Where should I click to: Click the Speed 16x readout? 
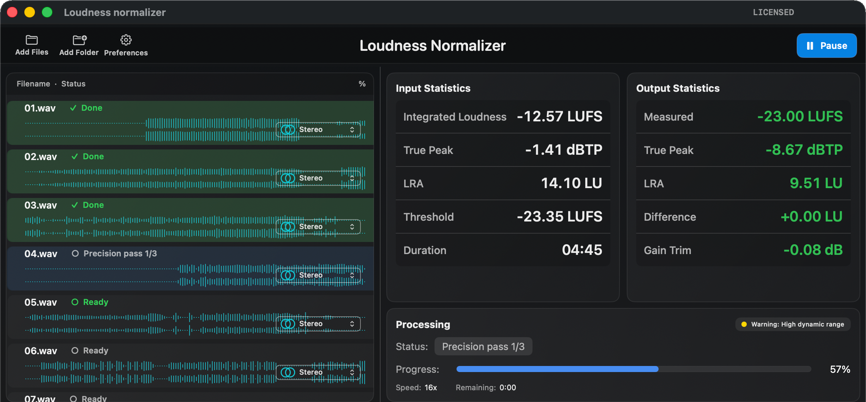coord(416,388)
